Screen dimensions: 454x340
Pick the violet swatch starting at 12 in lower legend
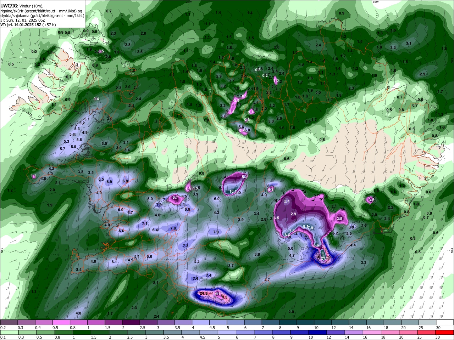(x=336, y=332)
